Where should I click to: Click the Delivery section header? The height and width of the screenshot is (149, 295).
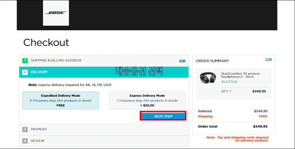[104, 72]
